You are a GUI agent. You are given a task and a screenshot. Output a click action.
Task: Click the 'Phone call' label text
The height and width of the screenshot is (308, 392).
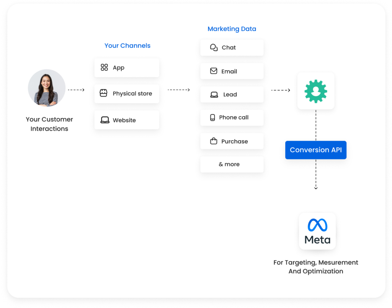pyautogui.click(x=234, y=117)
